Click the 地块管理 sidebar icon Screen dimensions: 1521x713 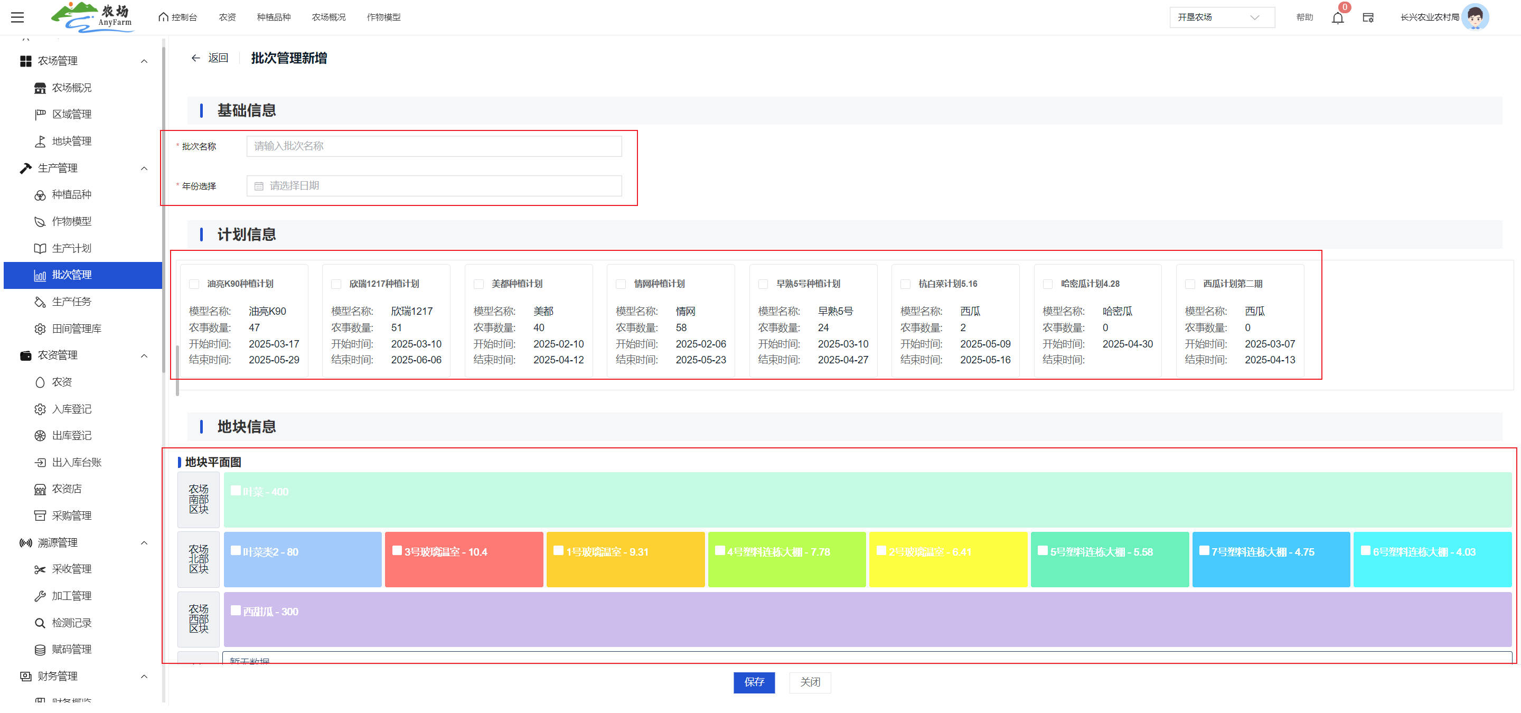click(40, 141)
